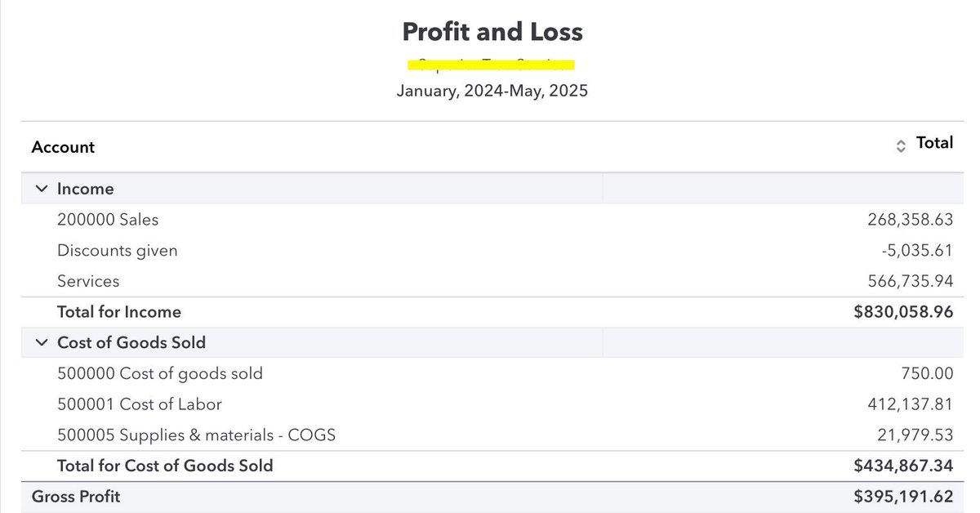Collapse the Income section chevron
Image resolution: width=980 pixels, height=513 pixels.
[42, 189]
